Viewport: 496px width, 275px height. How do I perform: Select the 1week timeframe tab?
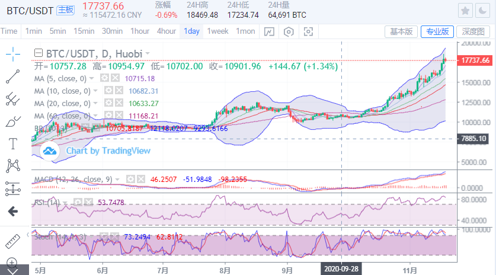pos(217,31)
